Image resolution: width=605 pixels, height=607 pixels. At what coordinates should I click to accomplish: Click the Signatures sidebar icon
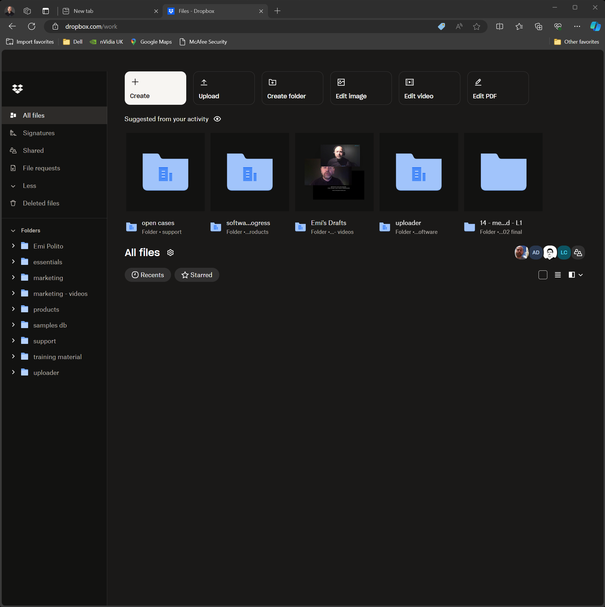(x=13, y=133)
